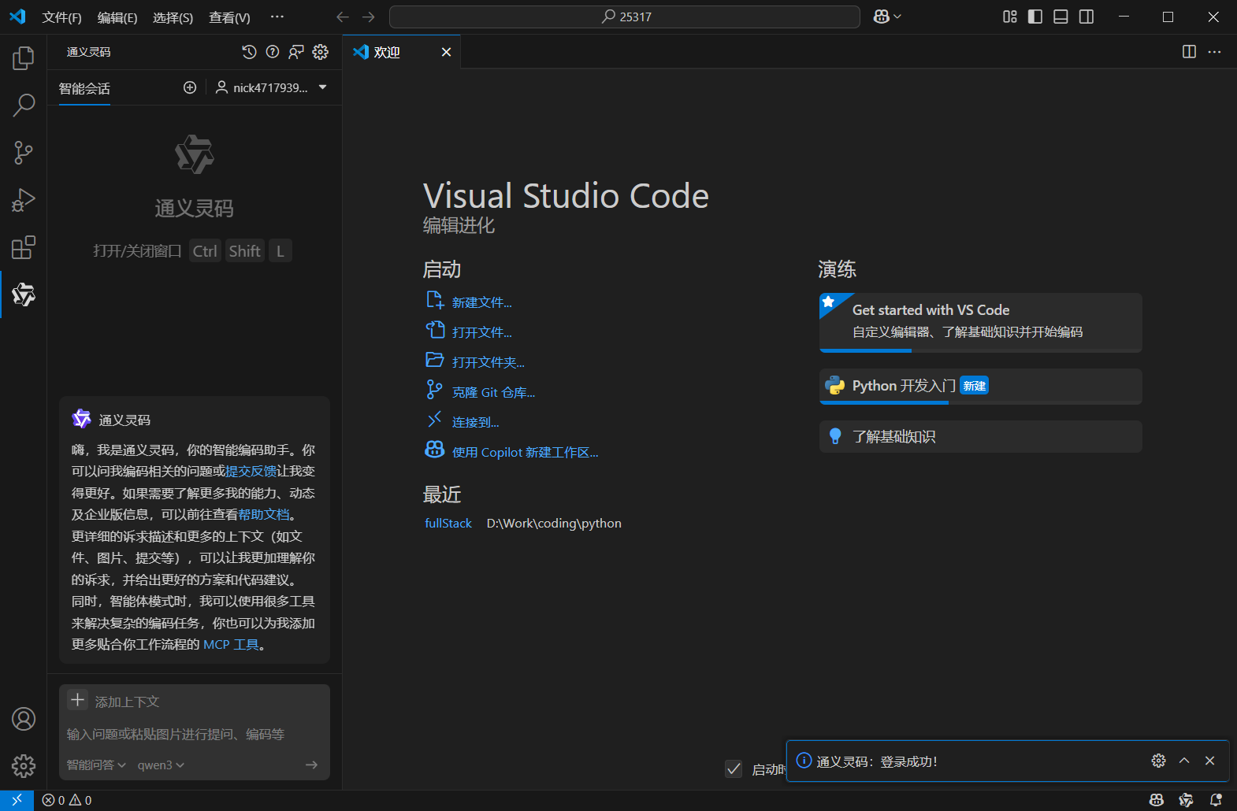
Task: Send message with the arrow icon
Action: [312, 765]
